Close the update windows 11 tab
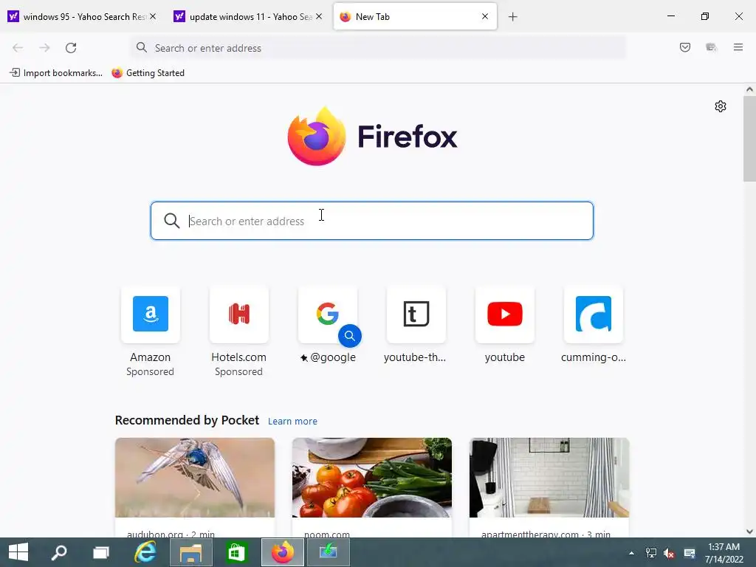The height and width of the screenshot is (567, 756). 319,16
